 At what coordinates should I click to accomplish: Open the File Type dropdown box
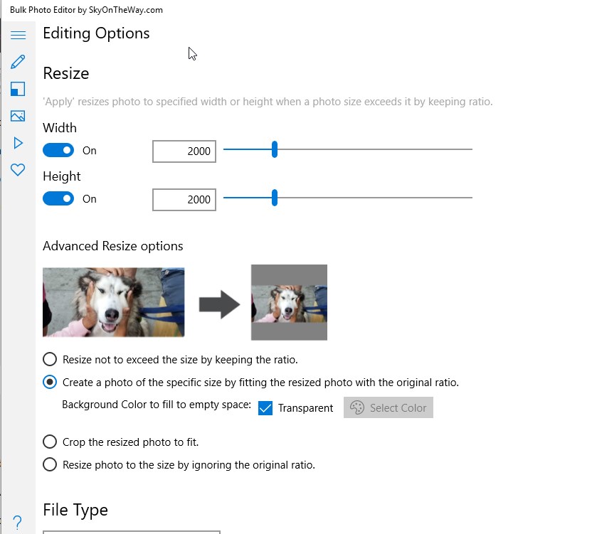132,531
